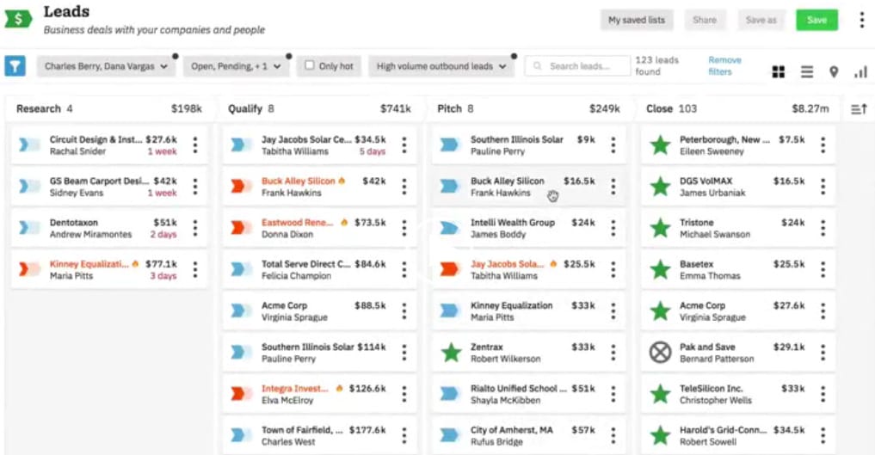Switch to the grid board view icon

tap(779, 72)
